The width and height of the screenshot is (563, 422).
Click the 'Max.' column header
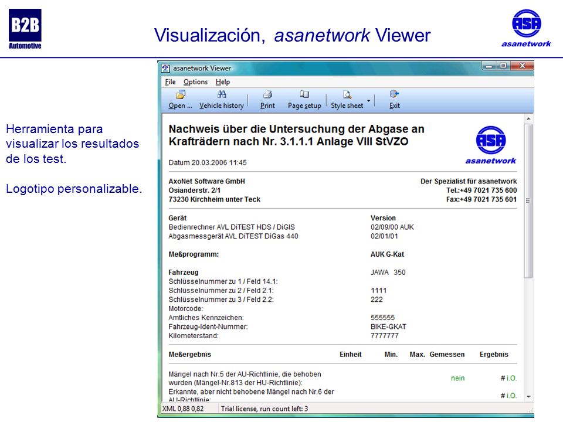[x=417, y=355]
